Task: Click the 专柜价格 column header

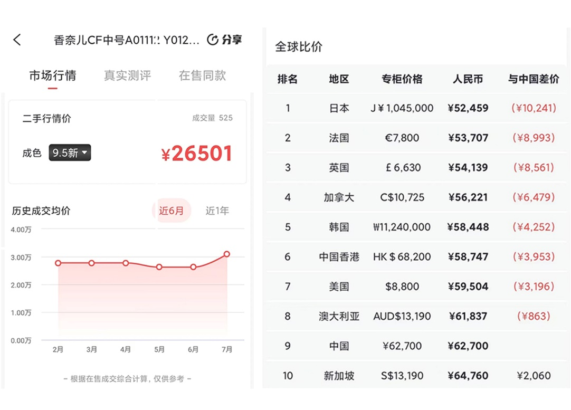Action: (x=402, y=79)
